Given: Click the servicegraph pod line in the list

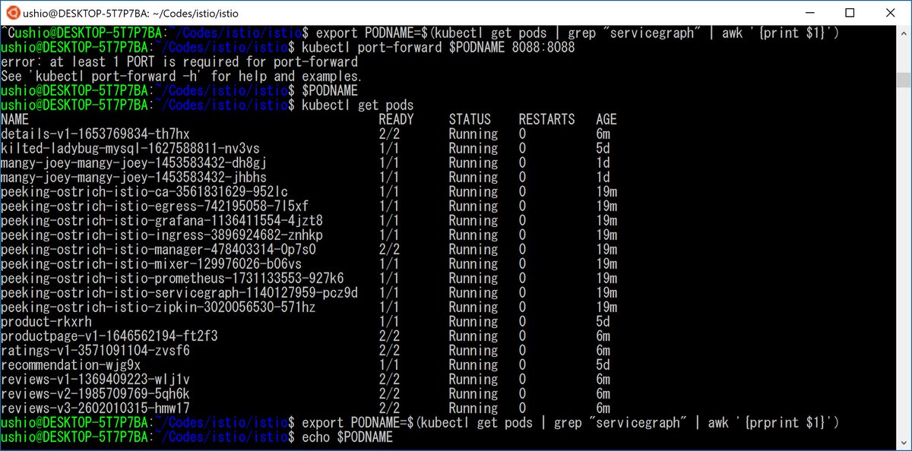Looking at the screenshot, I should [179, 292].
